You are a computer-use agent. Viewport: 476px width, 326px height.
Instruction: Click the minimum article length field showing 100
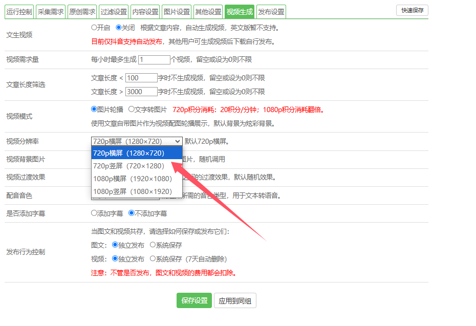[x=141, y=78]
